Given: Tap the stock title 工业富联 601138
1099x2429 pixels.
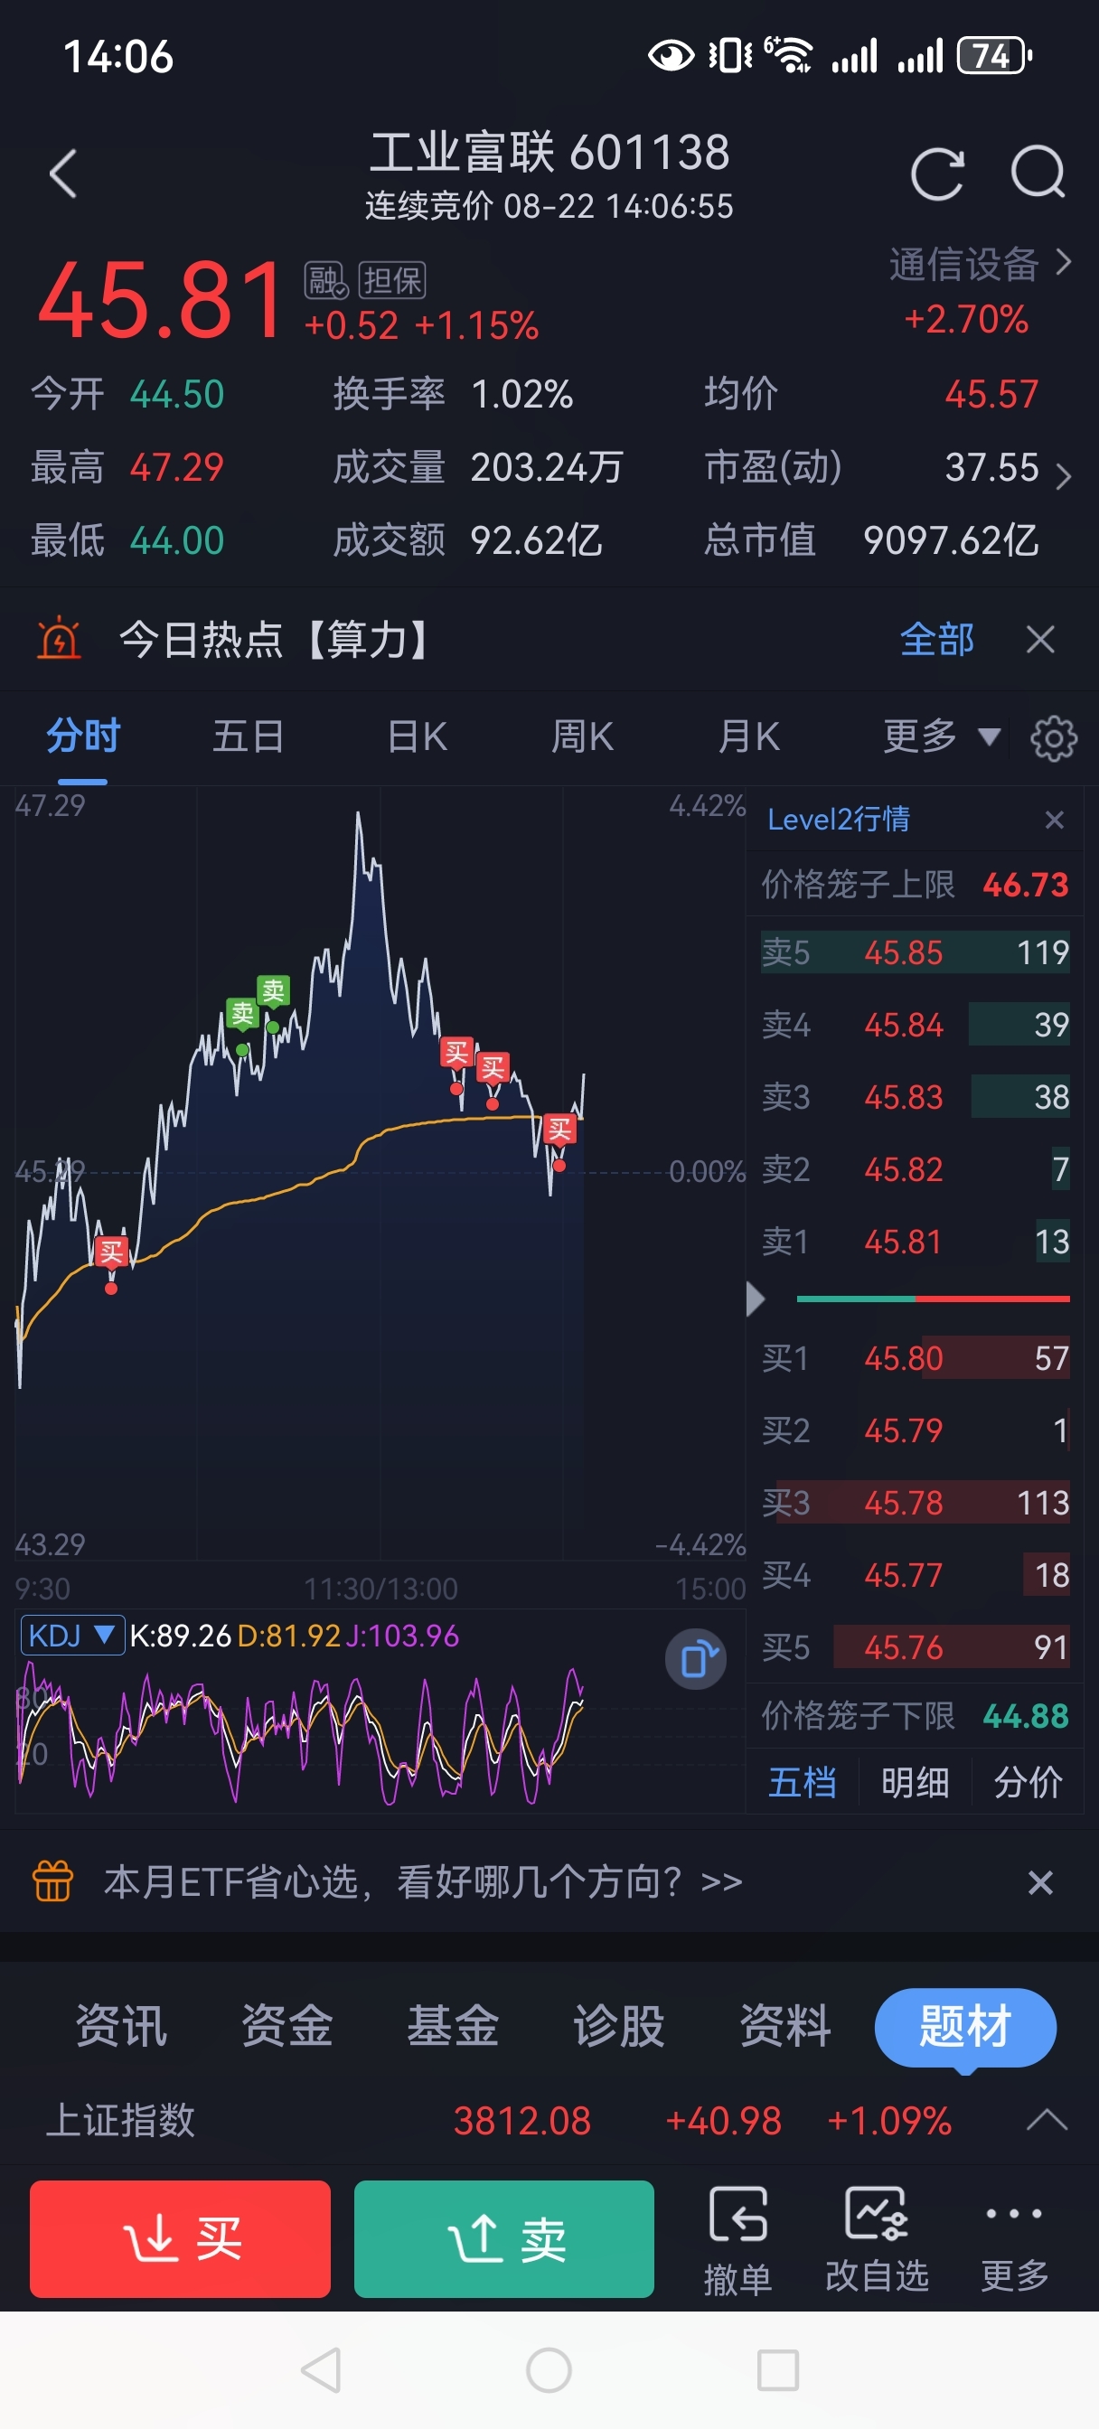Looking at the screenshot, I should [549, 153].
